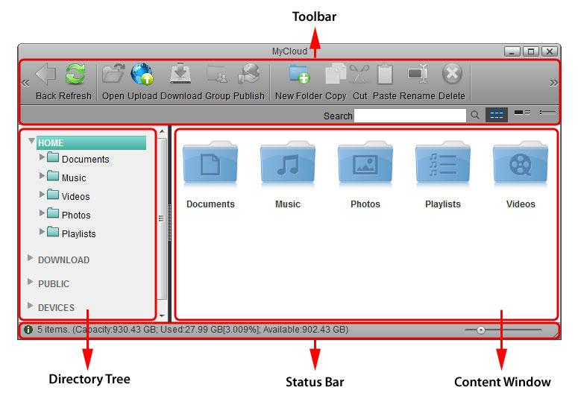Select Playlists in the directory tree
Viewport: 578px width, 396px height.
[78, 233]
